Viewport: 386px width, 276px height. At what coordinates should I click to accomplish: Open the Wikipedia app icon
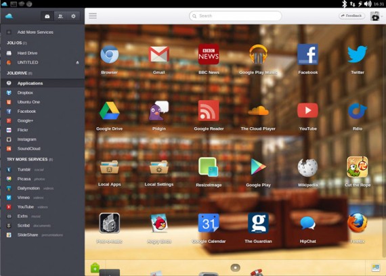(307, 168)
